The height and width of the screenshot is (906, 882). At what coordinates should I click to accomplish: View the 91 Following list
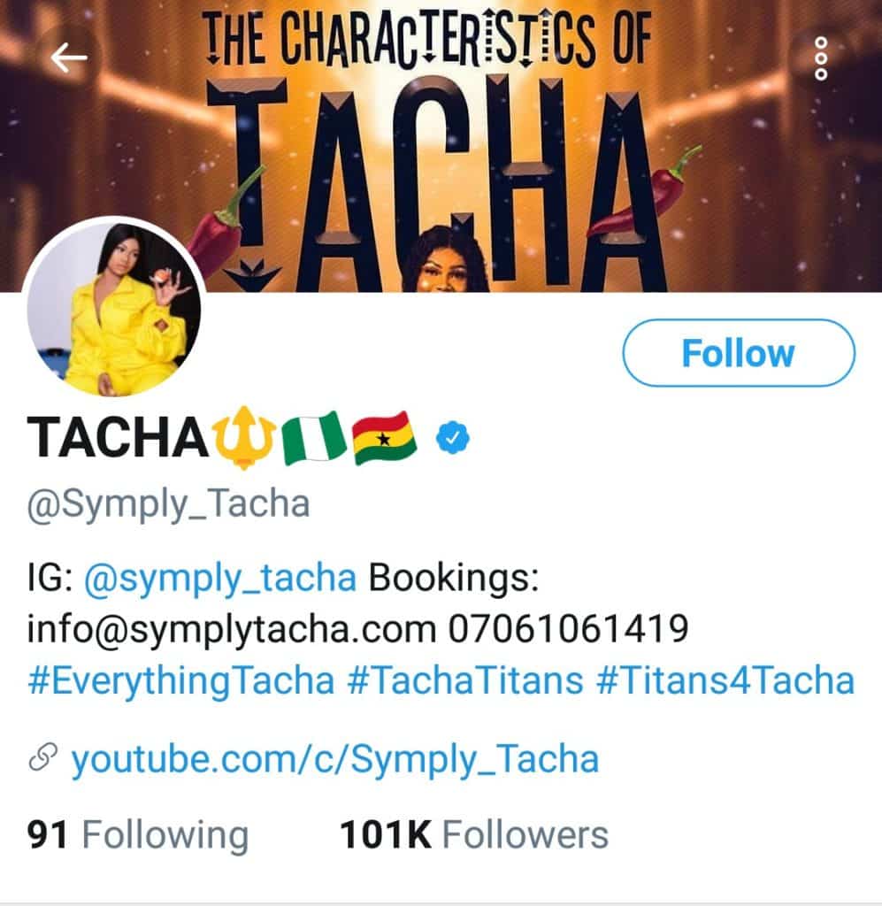pos(138,834)
